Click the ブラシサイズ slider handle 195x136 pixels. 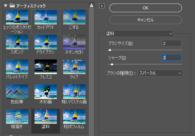[110, 50]
